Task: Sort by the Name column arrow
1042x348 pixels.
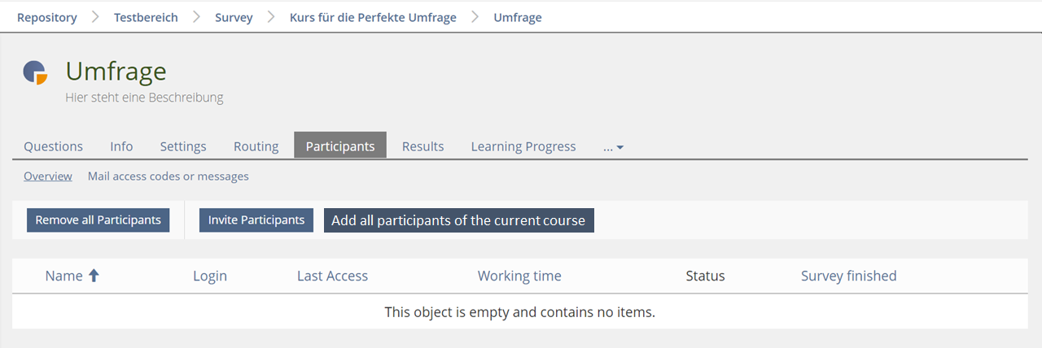Action: [94, 276]
